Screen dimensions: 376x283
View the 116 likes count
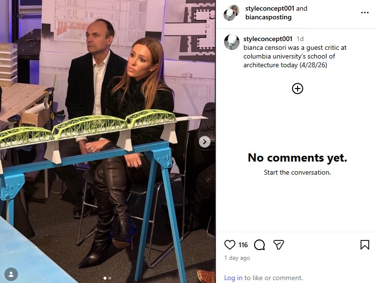(243, 245)
